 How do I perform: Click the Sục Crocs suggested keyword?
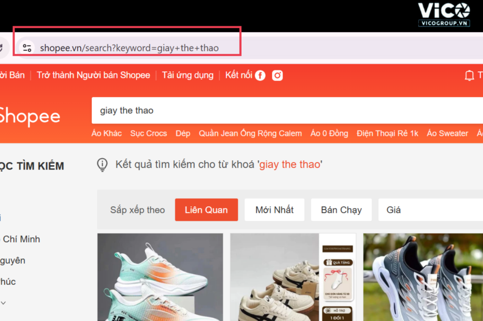pos(148,134)
